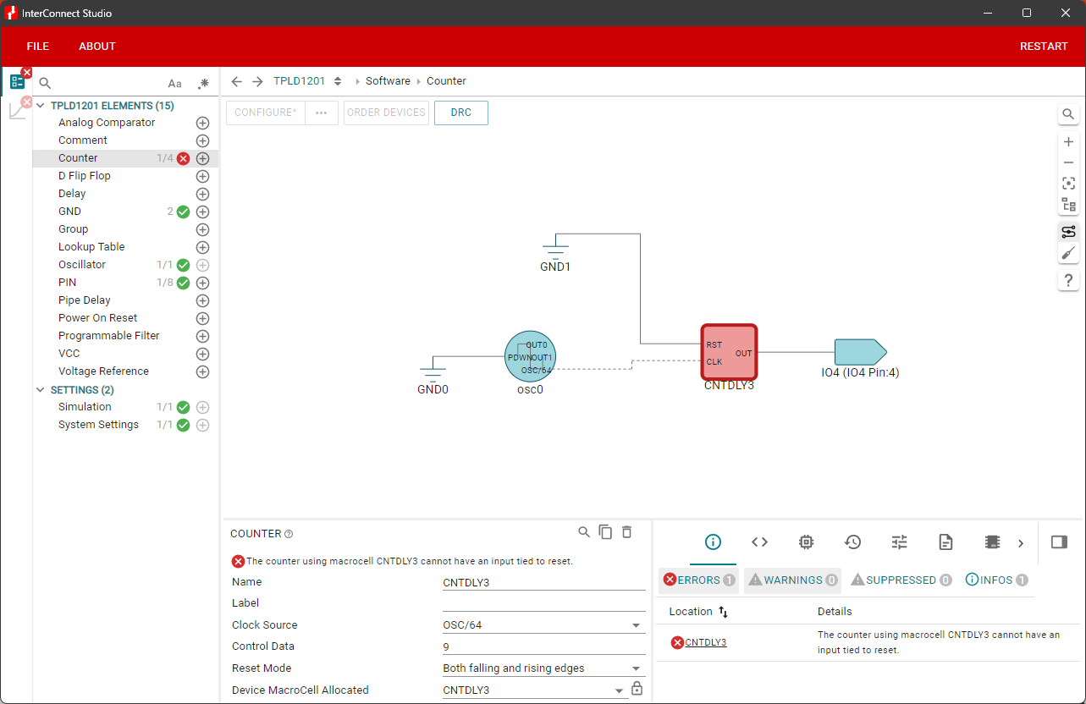Open the element list view sidebar icon
Viewport: 1086px width, 704px height.
(17, 82)
